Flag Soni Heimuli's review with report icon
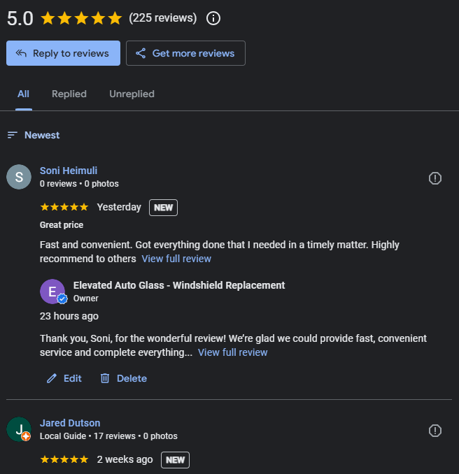The image size is (459, 474). 435,178
